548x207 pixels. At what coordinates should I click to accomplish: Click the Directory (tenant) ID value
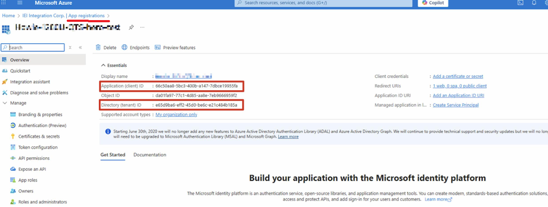(196, 105)
